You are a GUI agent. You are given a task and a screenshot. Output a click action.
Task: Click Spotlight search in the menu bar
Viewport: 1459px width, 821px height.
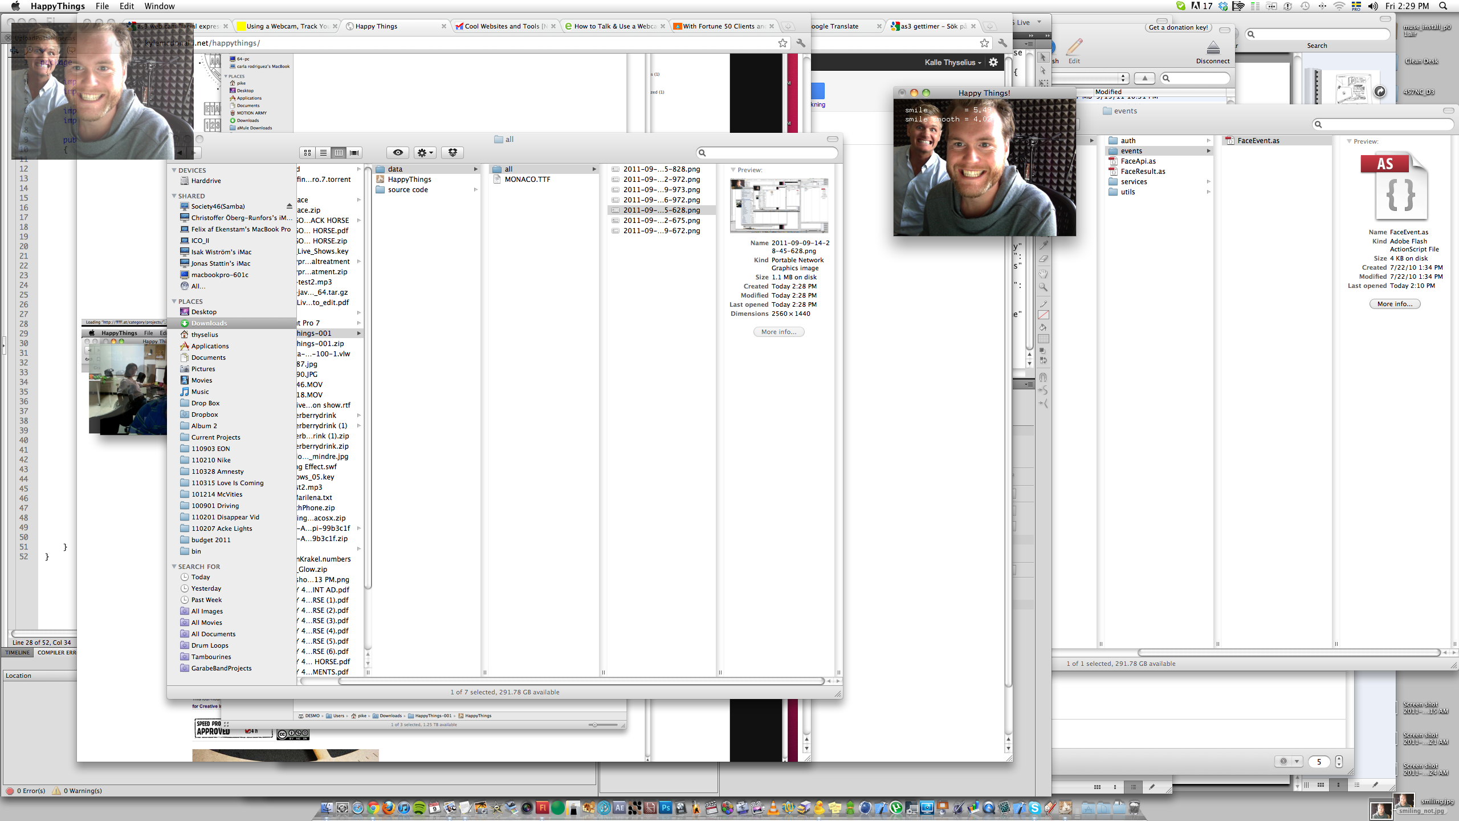[1444, 6]
